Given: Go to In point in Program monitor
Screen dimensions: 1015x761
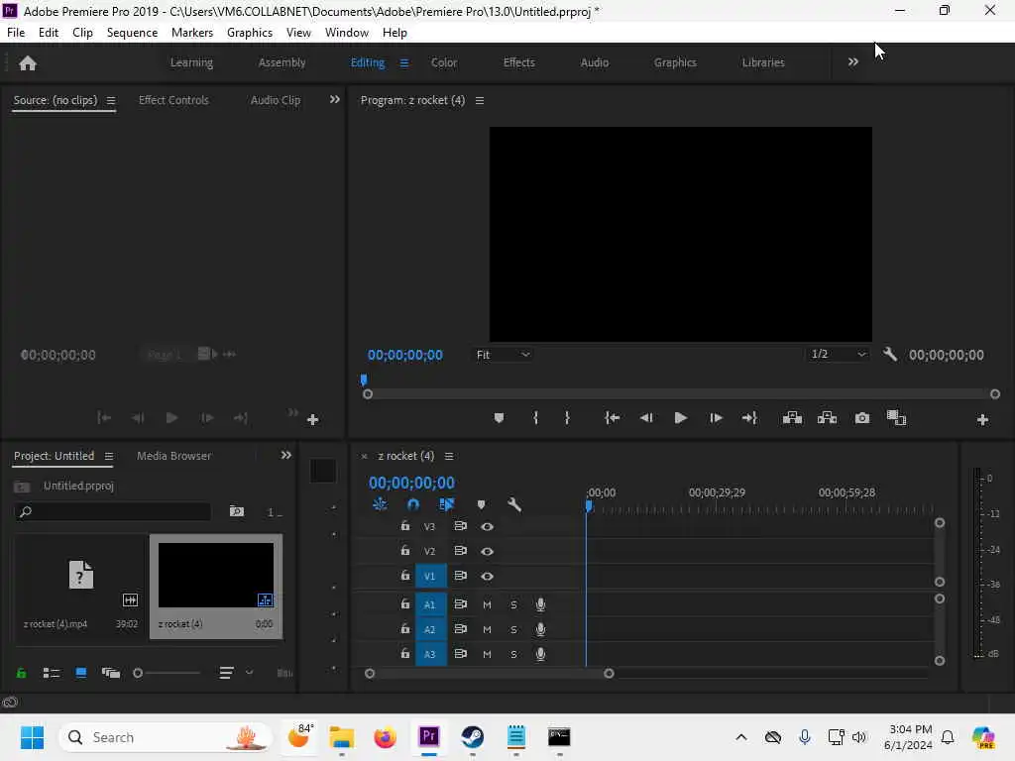Looking at the screenshot, I should 612,418.
